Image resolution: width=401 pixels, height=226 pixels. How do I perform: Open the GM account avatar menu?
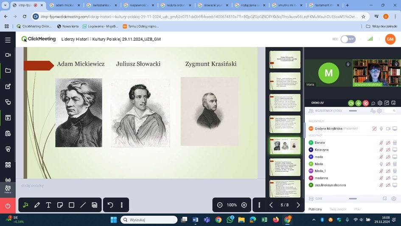[390, 39]
